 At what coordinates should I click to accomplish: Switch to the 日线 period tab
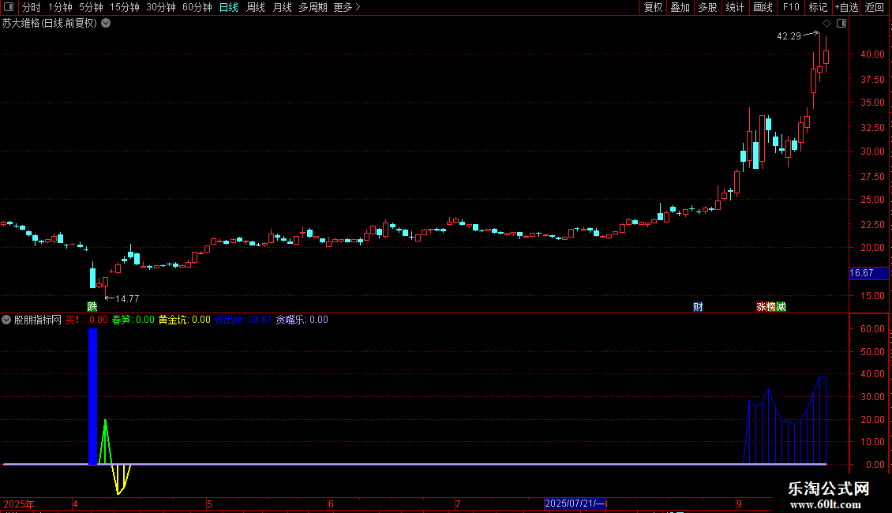(x=229, y=7)
